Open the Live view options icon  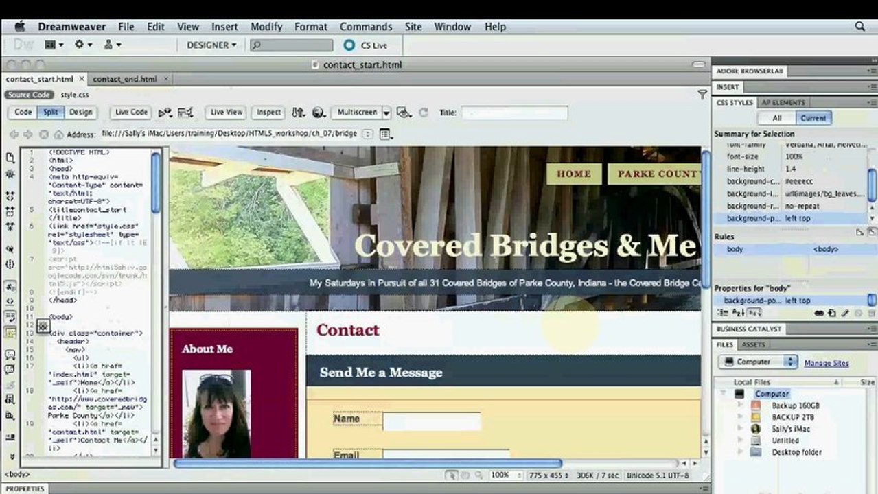[x=385, y=134]
